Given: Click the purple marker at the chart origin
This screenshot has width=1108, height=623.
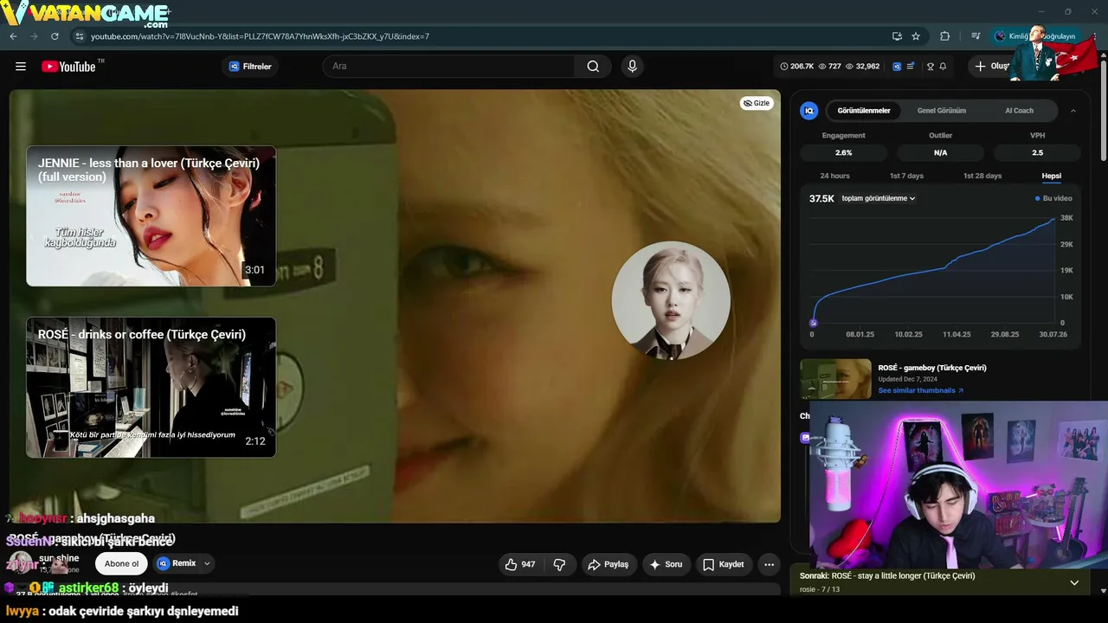Looking at the screenshot, I should point(813,322).
